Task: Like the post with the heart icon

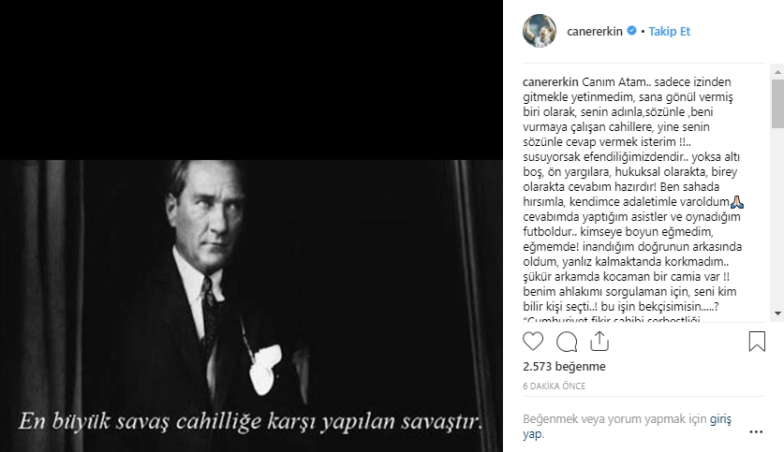Action: (532, 342)
